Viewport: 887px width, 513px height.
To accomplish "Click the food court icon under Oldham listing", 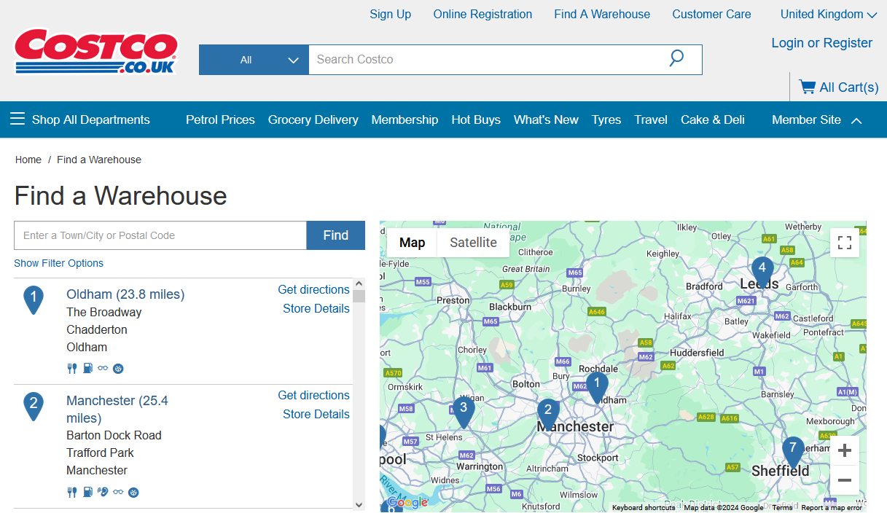I will (72, 368).
